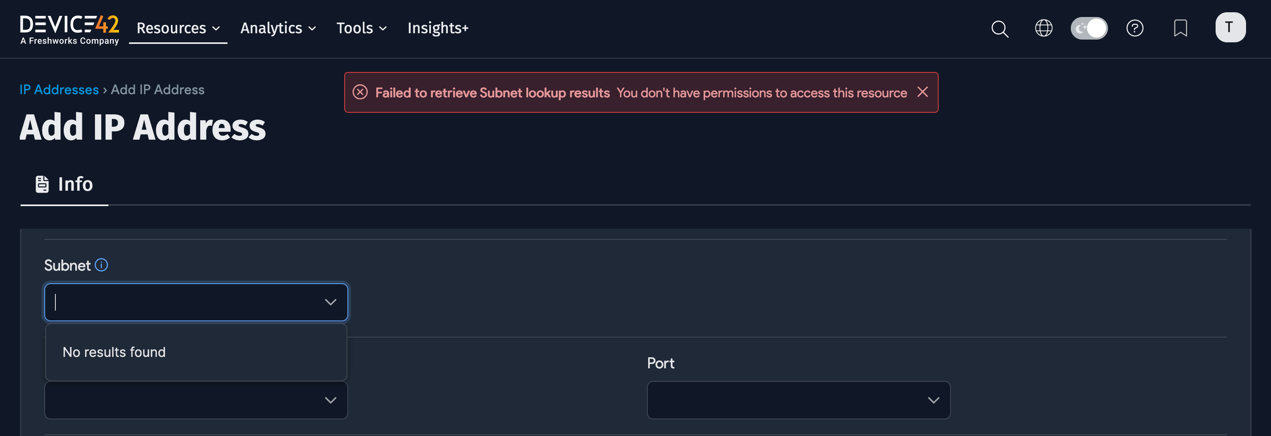This screenshot has width=1271, height=436.
Task: Click the globe language icon
Action: coord(1043,28)
